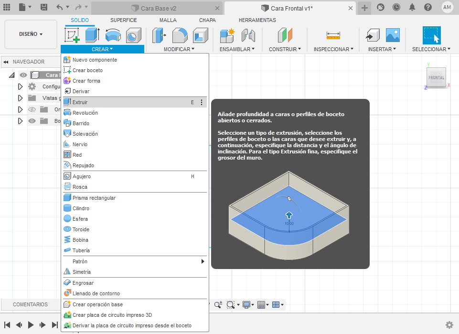Show the hidden Or folder

tap(32, 109)
